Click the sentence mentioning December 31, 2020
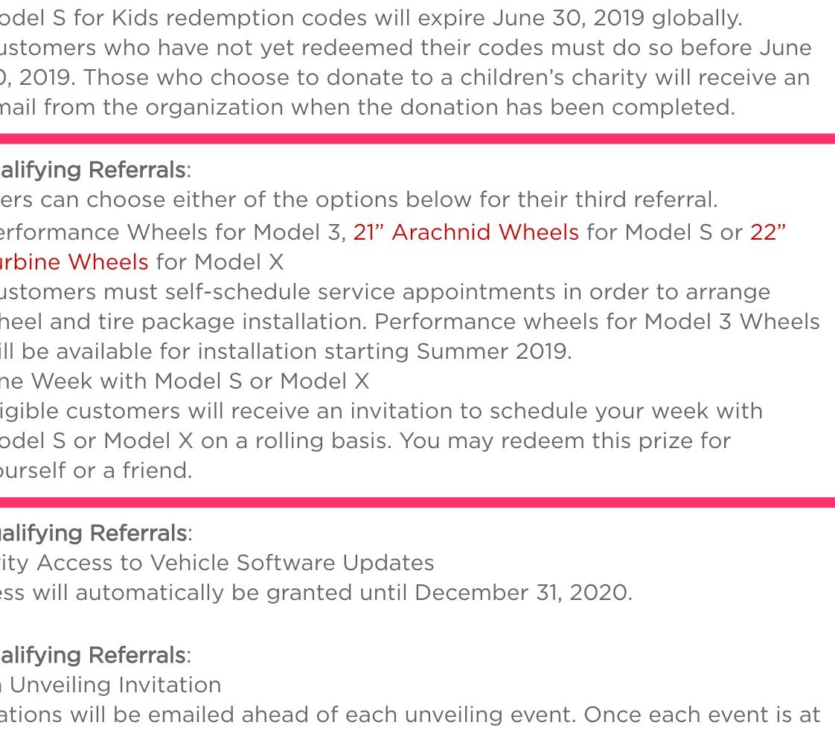 click(316, 593)
